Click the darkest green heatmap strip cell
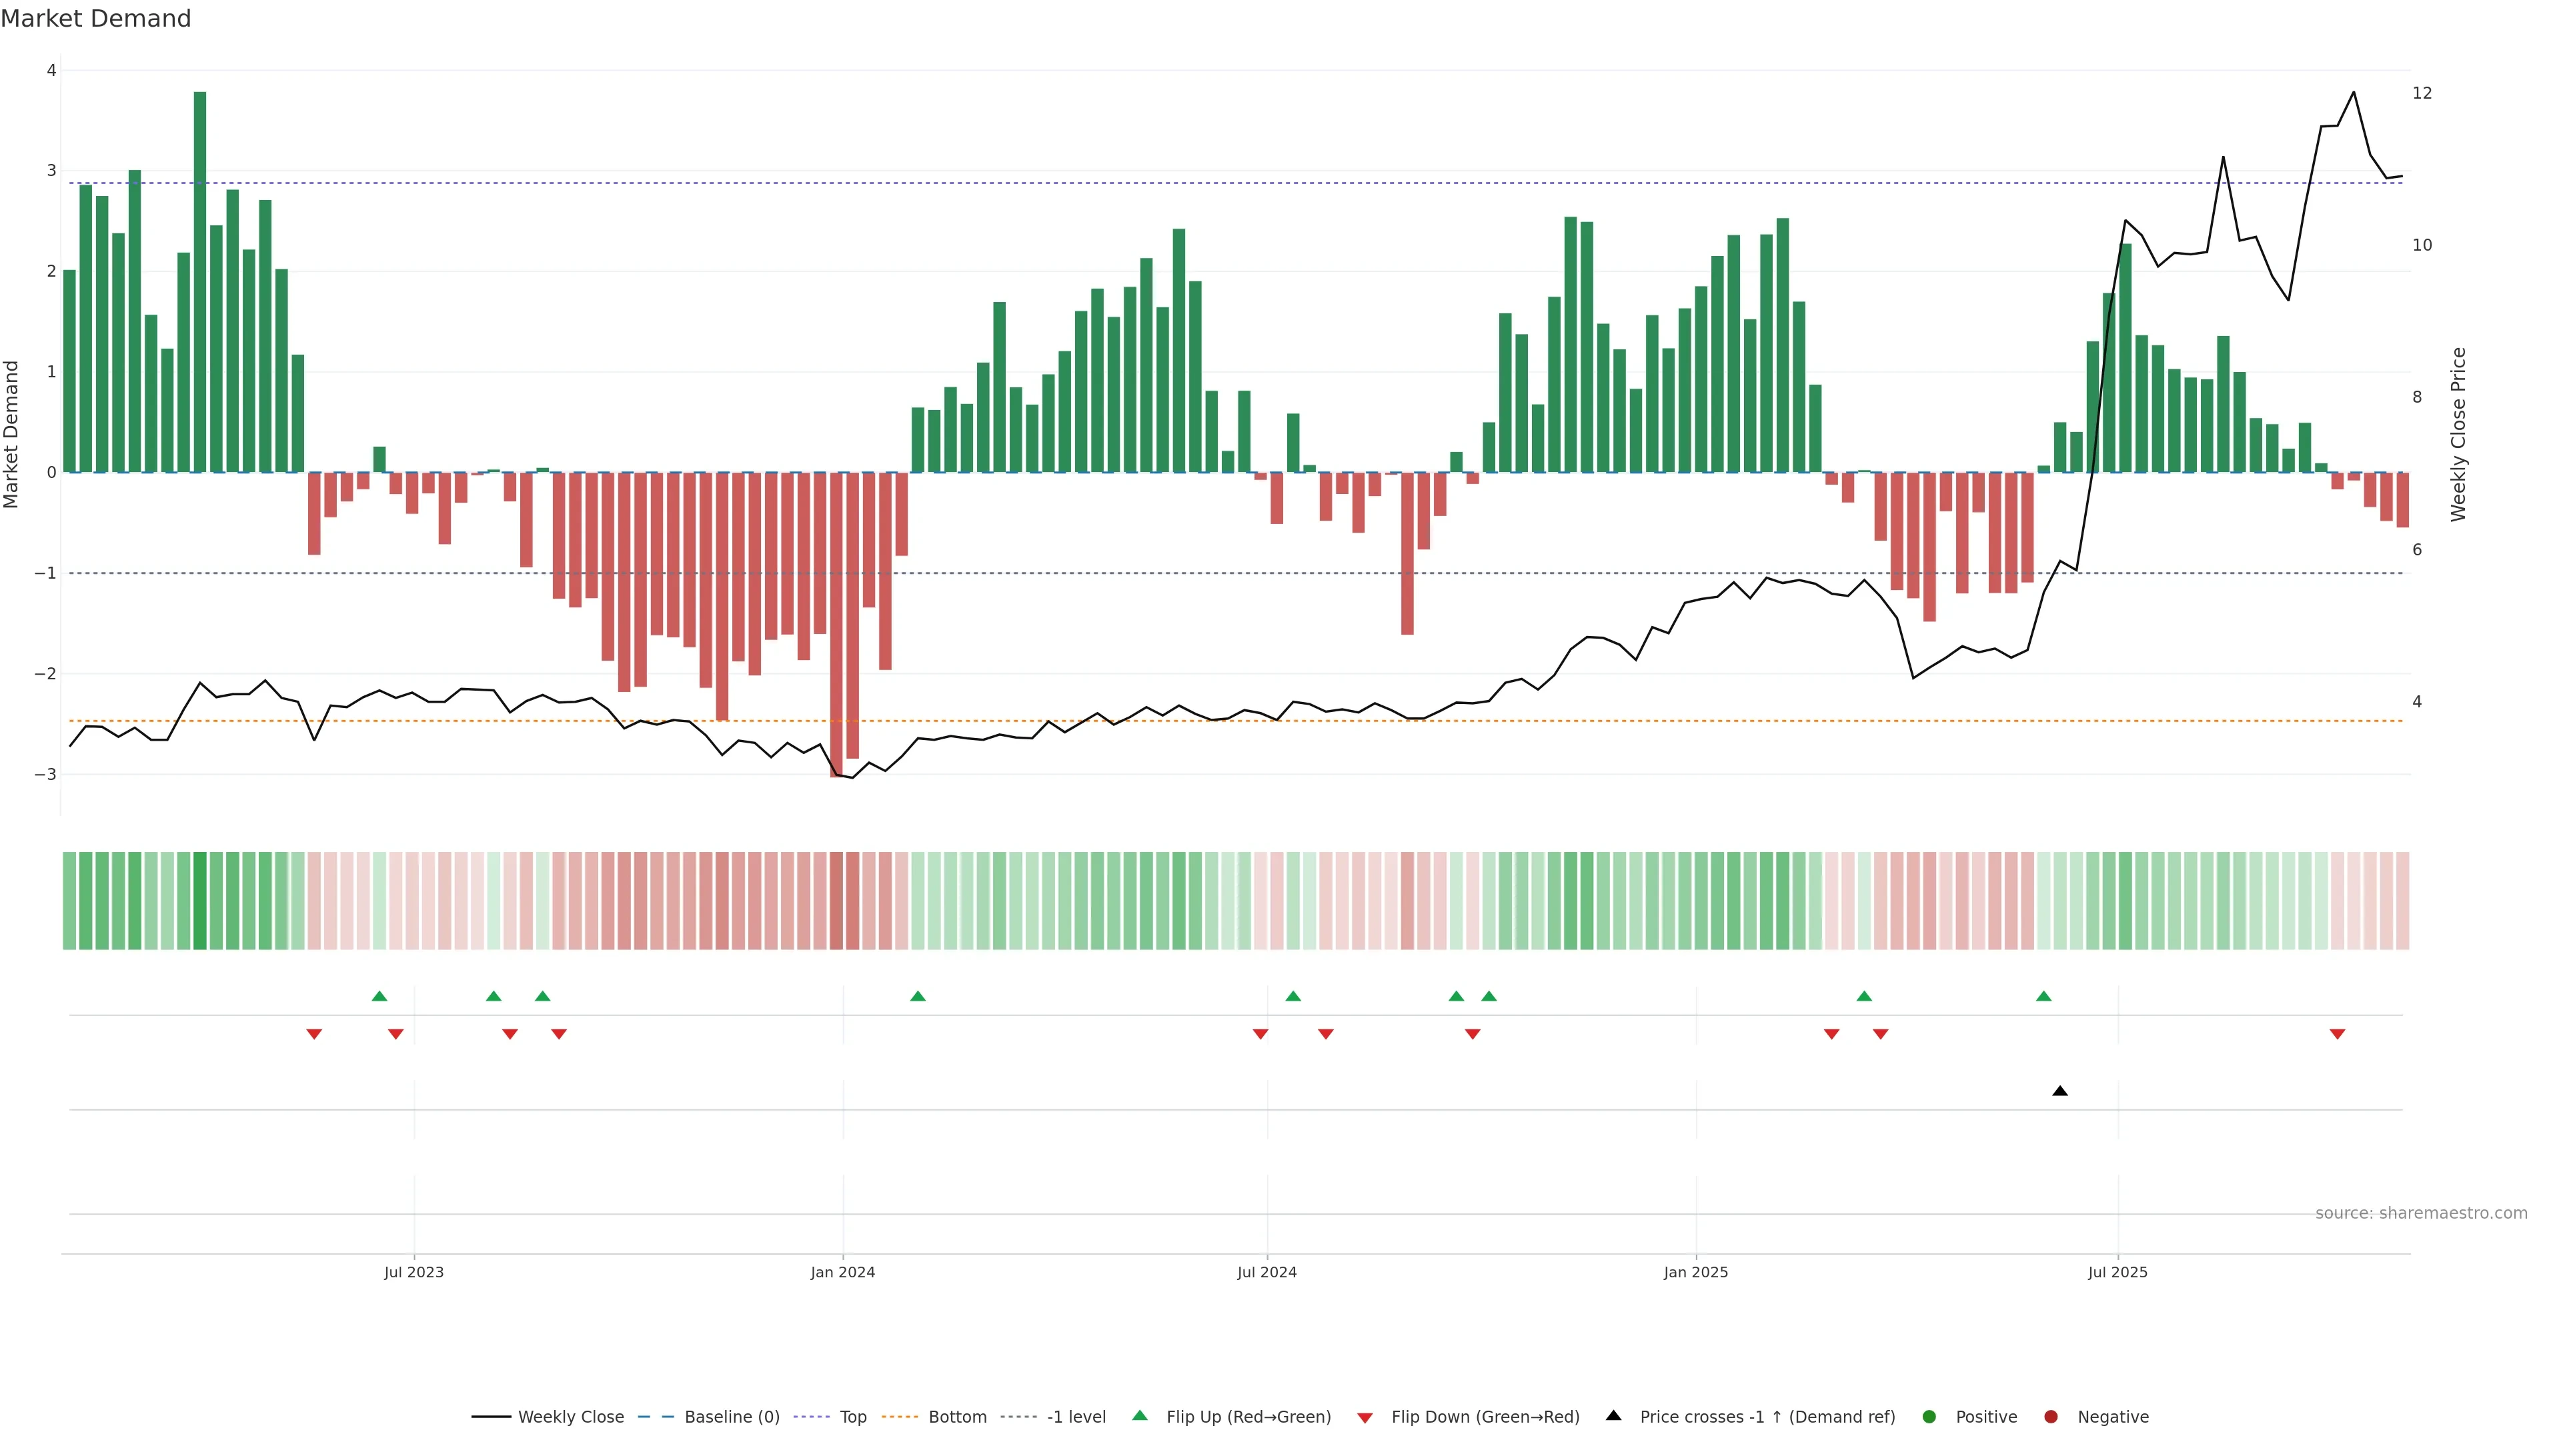This screenshot has height=1440, width=2561. 200,901
